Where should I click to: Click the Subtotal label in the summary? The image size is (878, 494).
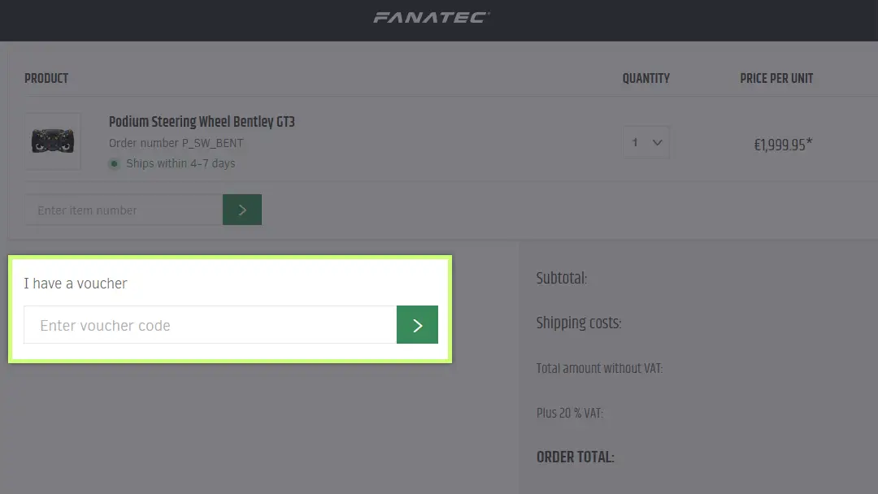point(561,278)
